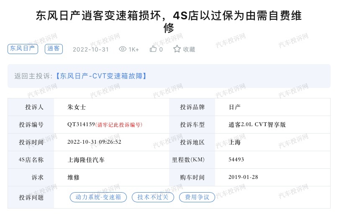Click the 投诉地区 label
339x214 pixels.
(192, 142)
